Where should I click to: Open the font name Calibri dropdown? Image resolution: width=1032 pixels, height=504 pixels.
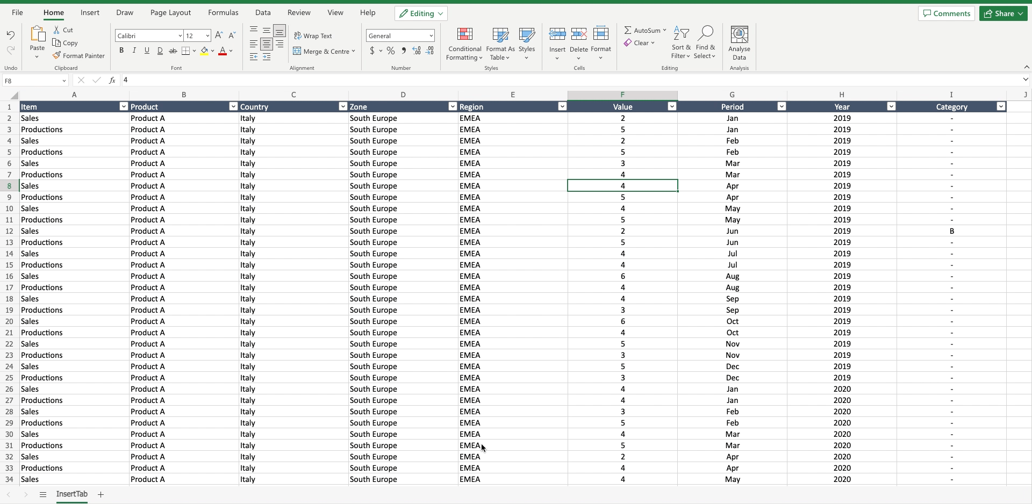(180, 36)
